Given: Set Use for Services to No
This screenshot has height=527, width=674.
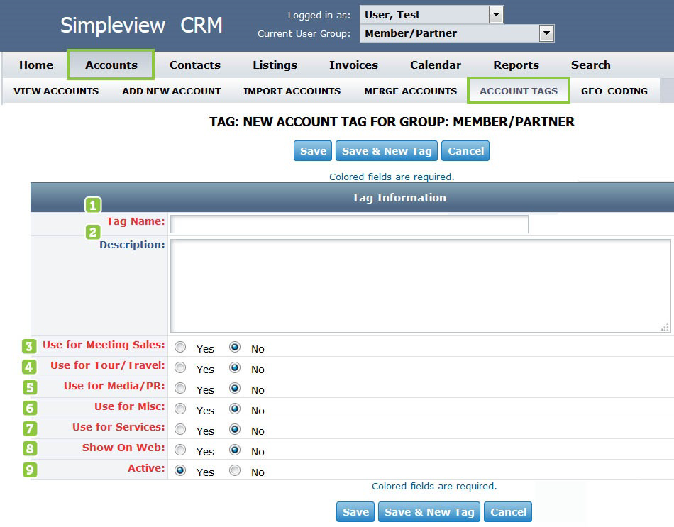Looking at the screenshot, I should click(235, 429).
